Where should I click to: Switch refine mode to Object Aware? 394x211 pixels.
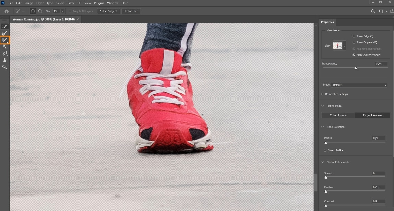(x=372, y=115)
